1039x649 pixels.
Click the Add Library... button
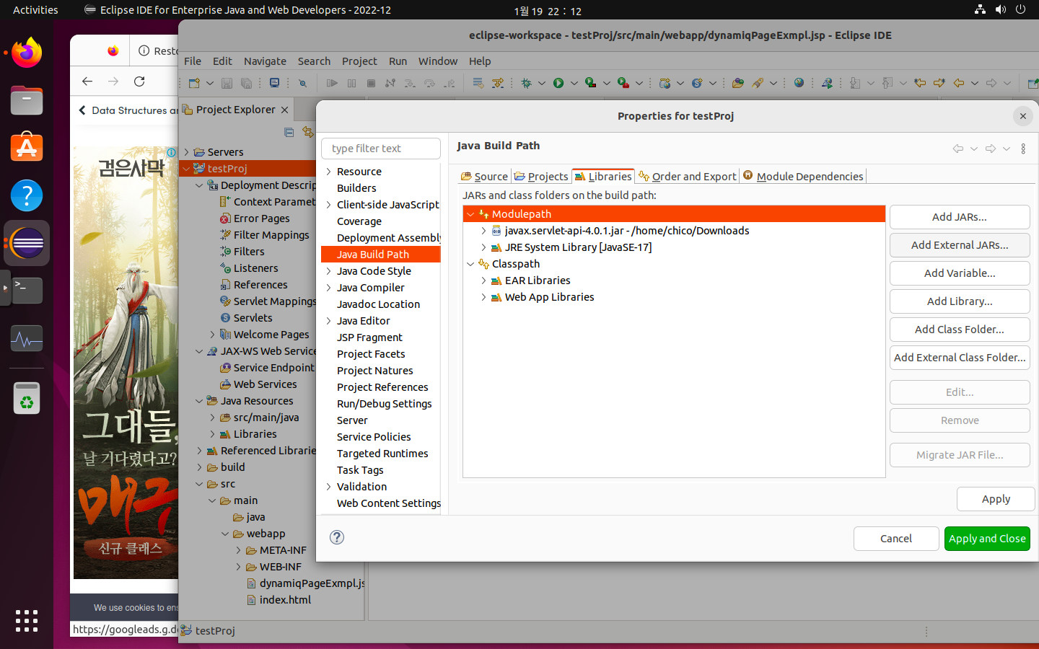[960, 301]
